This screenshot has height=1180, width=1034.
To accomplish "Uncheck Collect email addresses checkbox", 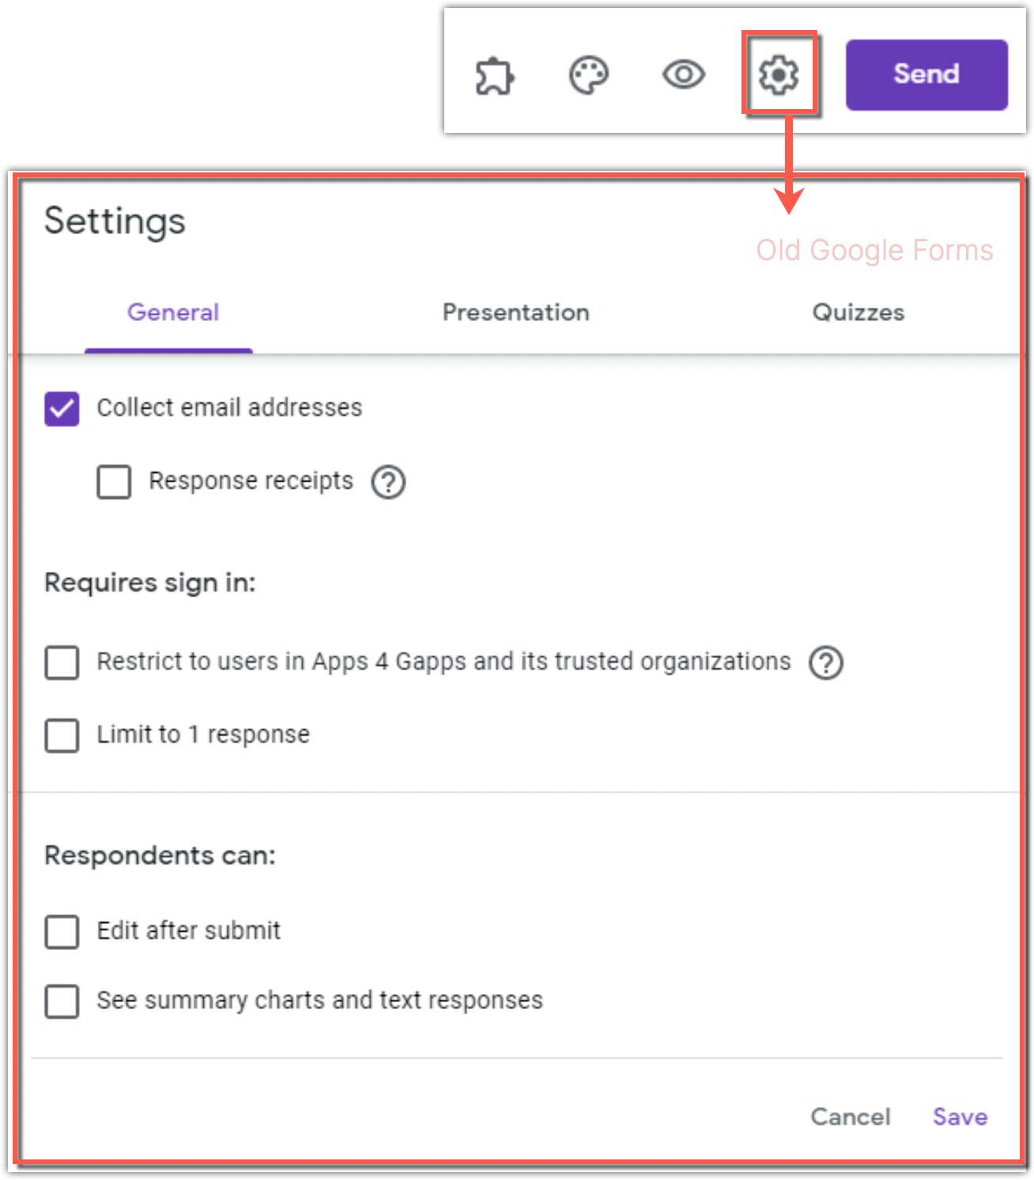I will coord(62,409).
